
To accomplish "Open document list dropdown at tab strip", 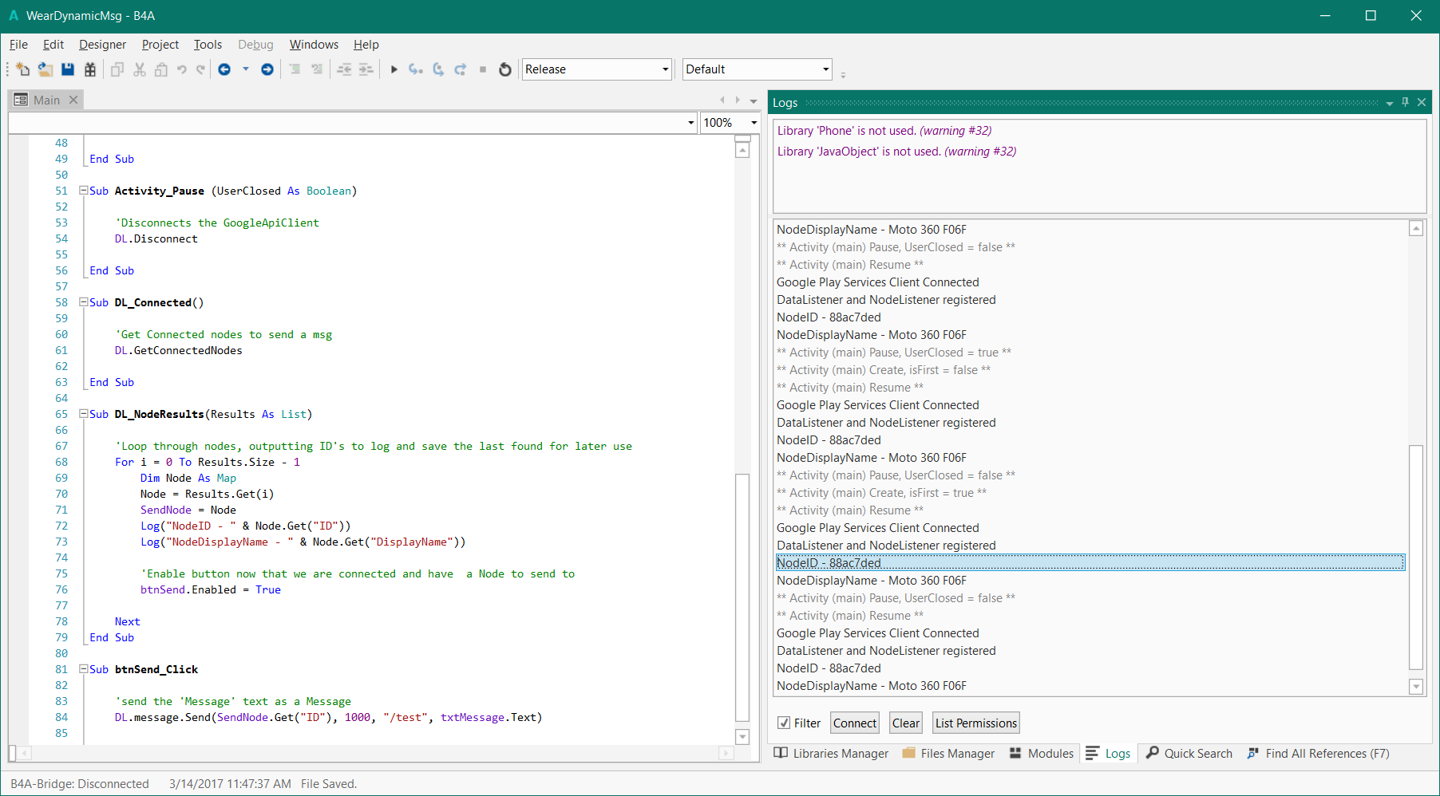I will 754,101.
